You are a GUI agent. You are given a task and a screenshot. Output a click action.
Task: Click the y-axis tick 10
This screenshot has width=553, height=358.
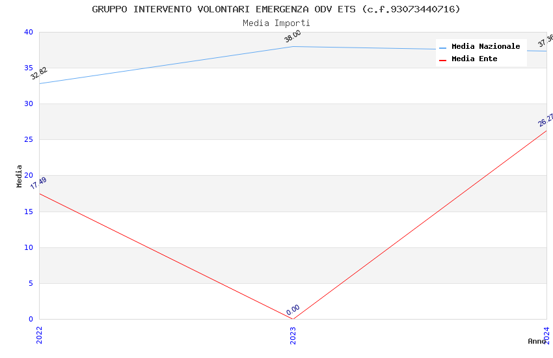click(x=29, y=247)
